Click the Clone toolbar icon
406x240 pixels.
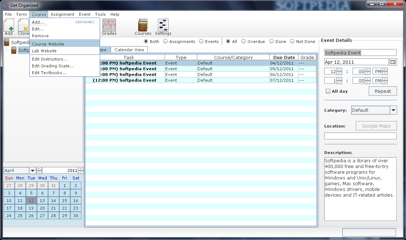coord(23,27)
